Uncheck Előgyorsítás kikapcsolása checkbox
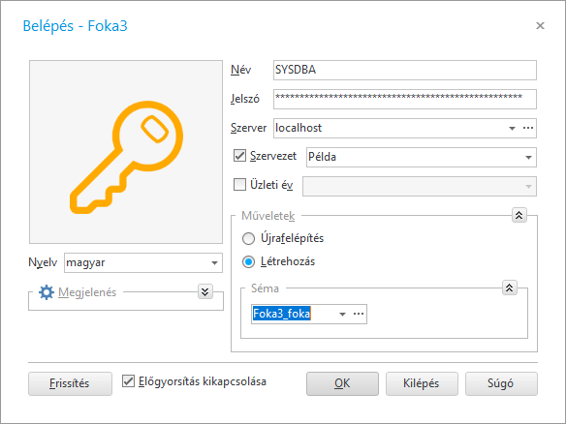 tap(128, 381)
